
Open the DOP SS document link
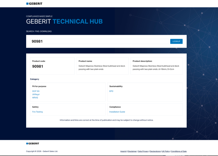[36, 91]
